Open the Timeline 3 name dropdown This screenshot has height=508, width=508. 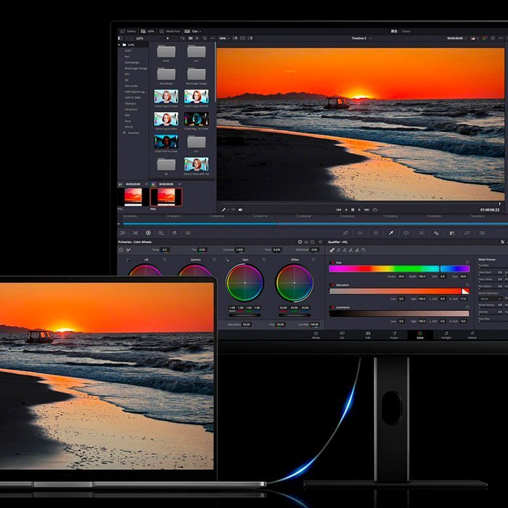coord(361,38)
